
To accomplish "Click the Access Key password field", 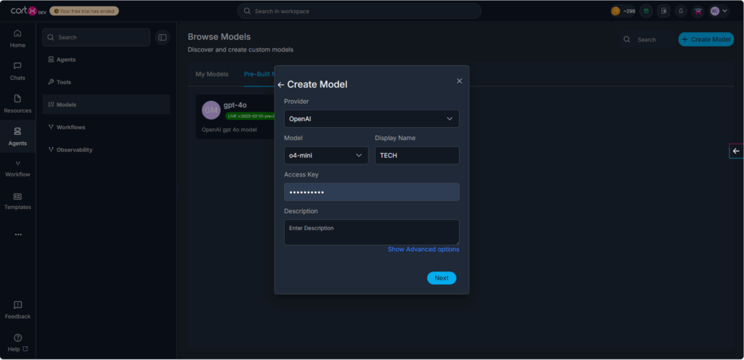I will [371, 192].
